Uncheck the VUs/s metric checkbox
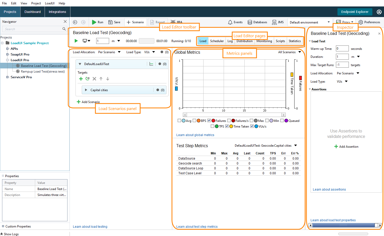Viewport: 384px width, 236px height. [x=252, y=126]
